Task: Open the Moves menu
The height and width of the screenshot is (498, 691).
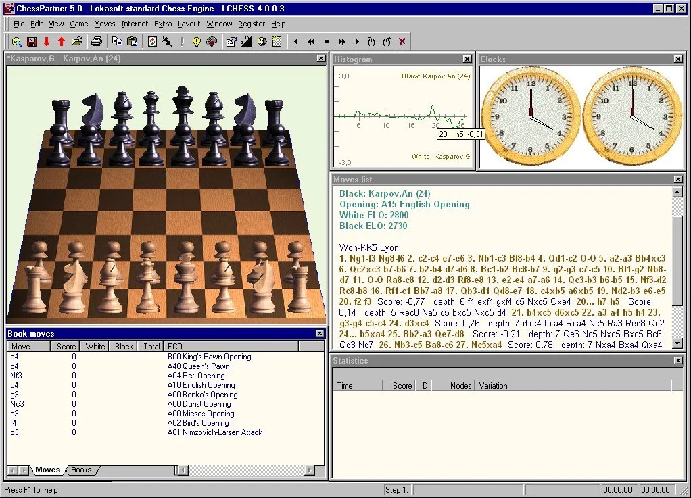Action: (x=105, y=24)
